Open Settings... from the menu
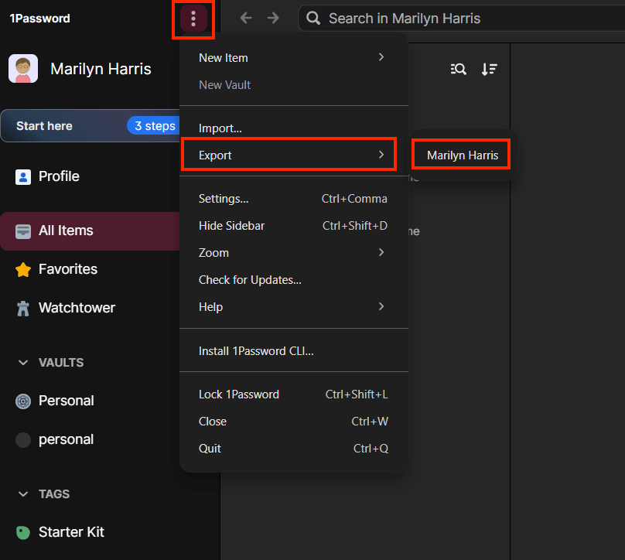The height and width of the screenshot is (560, 625). coord(294,199)
